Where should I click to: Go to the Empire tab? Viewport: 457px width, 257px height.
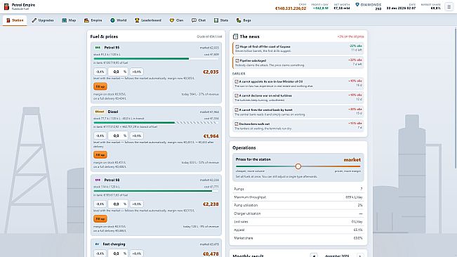93,20
